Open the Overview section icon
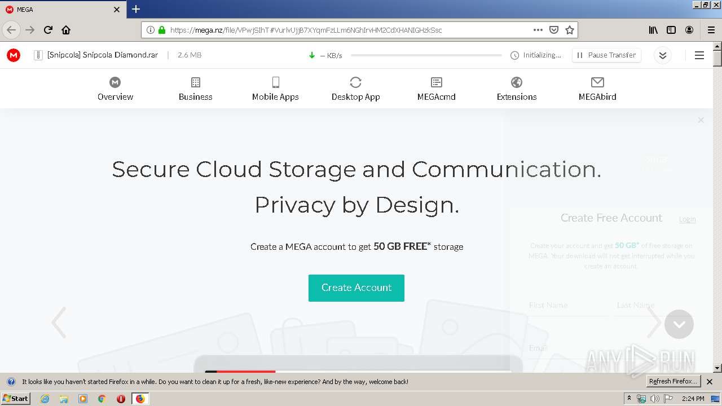 (115, 82)
